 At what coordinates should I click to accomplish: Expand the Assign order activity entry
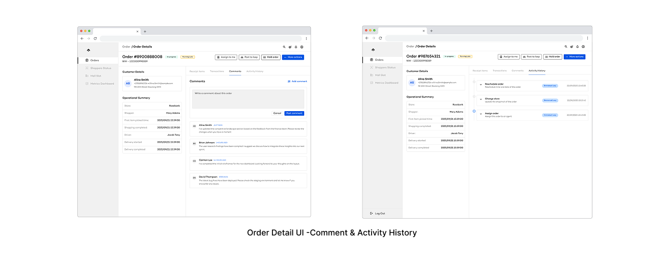[481, 114]
